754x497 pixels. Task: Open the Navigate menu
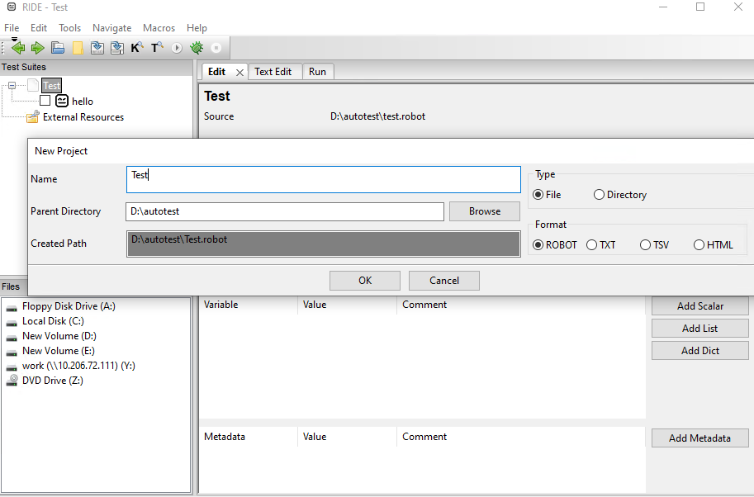[x=112, y=28]
